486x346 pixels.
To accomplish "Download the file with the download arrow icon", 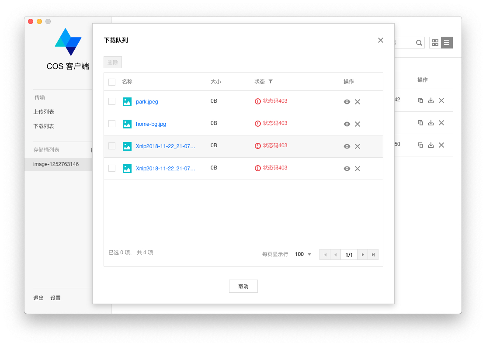I will 430,100.
